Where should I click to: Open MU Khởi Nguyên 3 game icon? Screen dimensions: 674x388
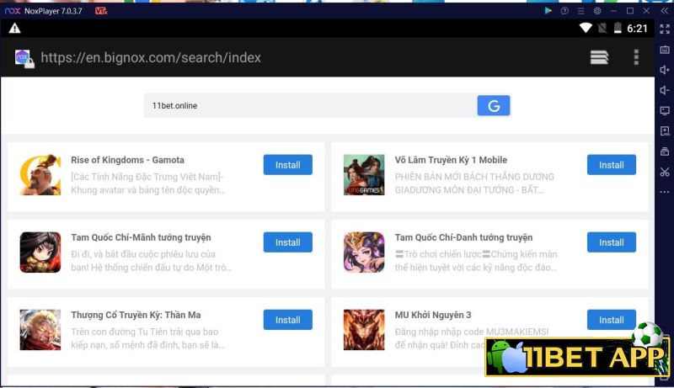click(364, 330)
